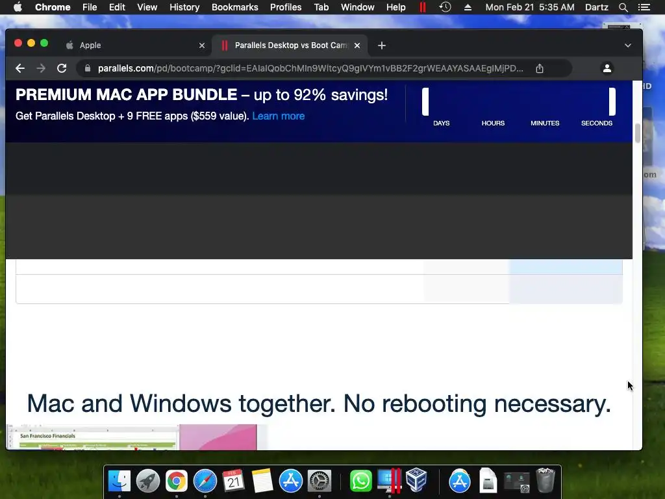Open the Time Machine menu bar icon
665x499 pixels.
click(x=445, y=7)
